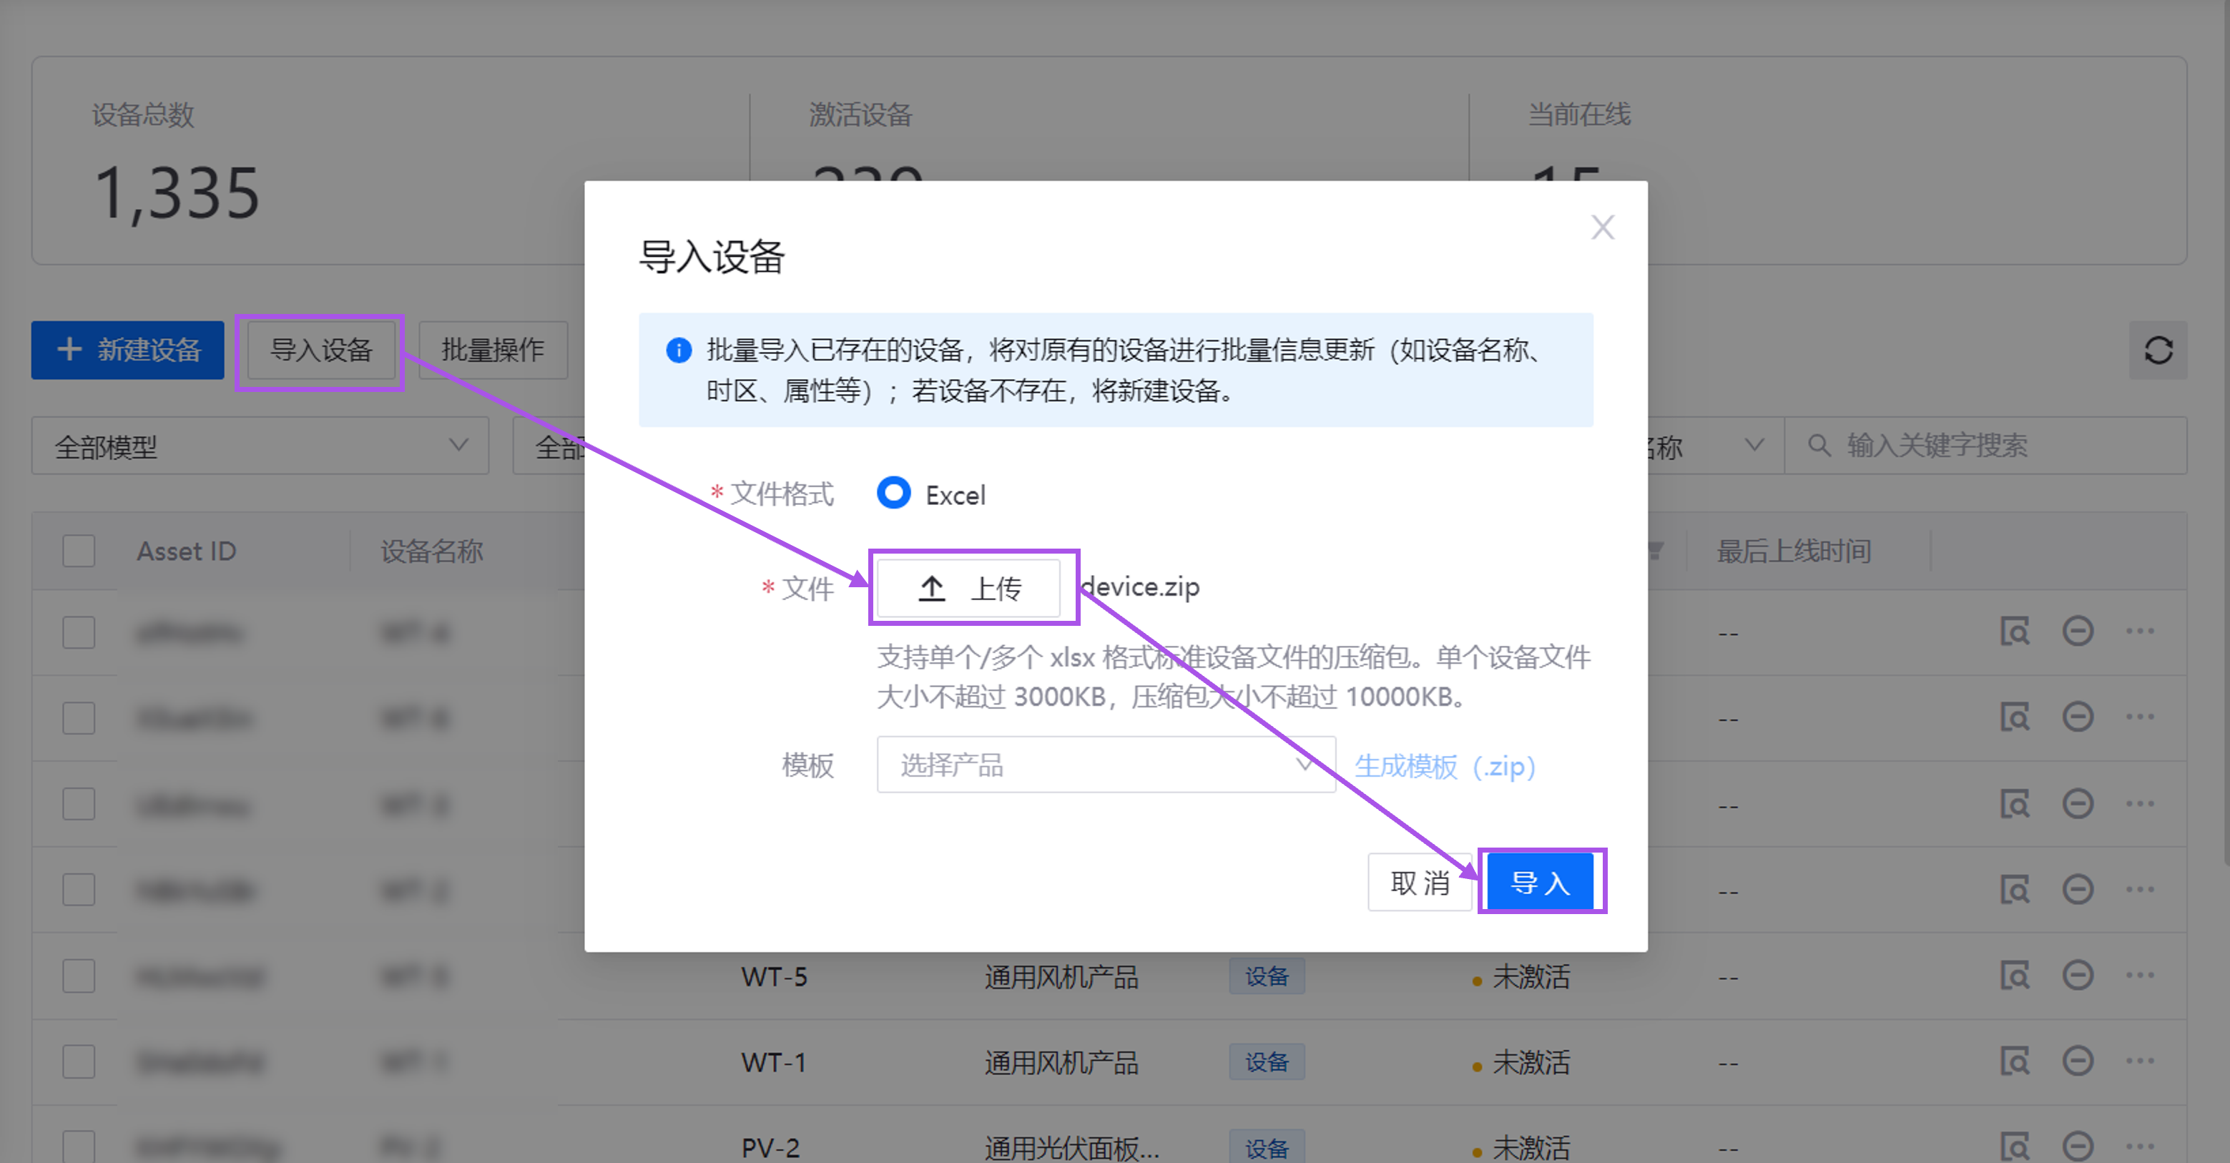
Task: Click the disable circle icon in the WT-5 row
Action: point(2078,976)
